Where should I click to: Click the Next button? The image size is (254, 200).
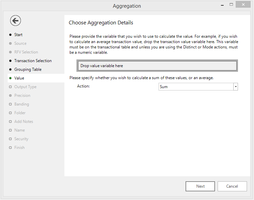(x=200, y=186)
